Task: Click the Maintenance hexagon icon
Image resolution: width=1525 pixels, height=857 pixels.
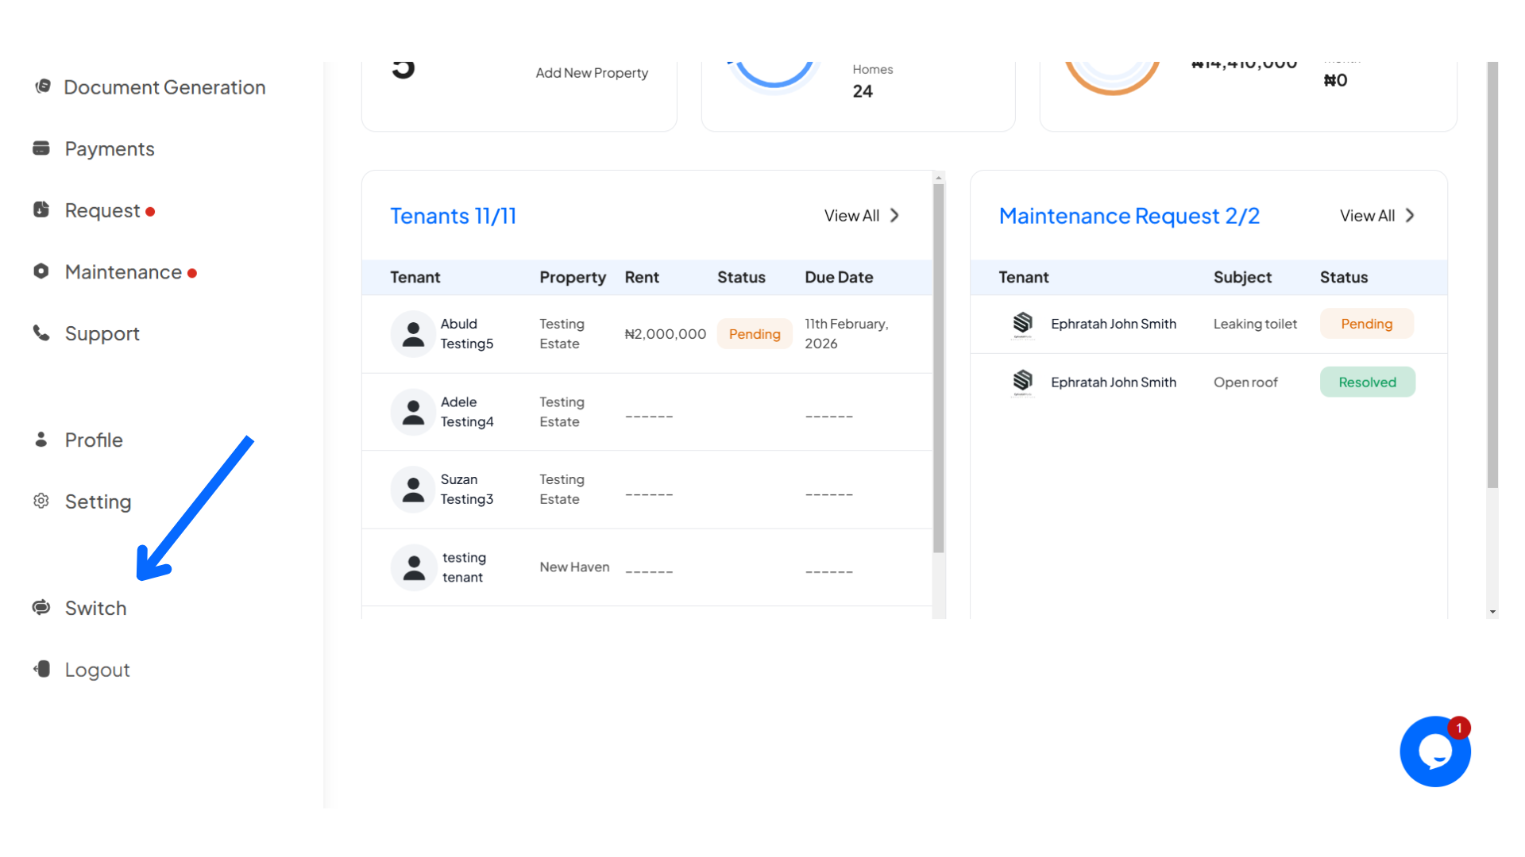Action: (41, 271)
